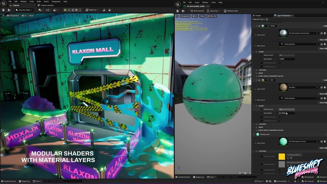Click the Save Child button for MLB_EdgeWear
This screenshot has height=184, width=327.
[x=323, y=48]
